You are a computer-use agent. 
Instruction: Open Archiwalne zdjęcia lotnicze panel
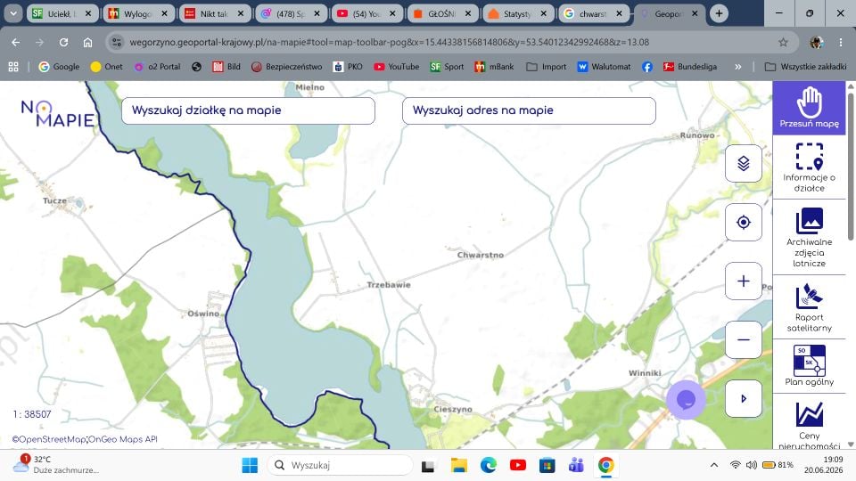[x=809, y=237]
